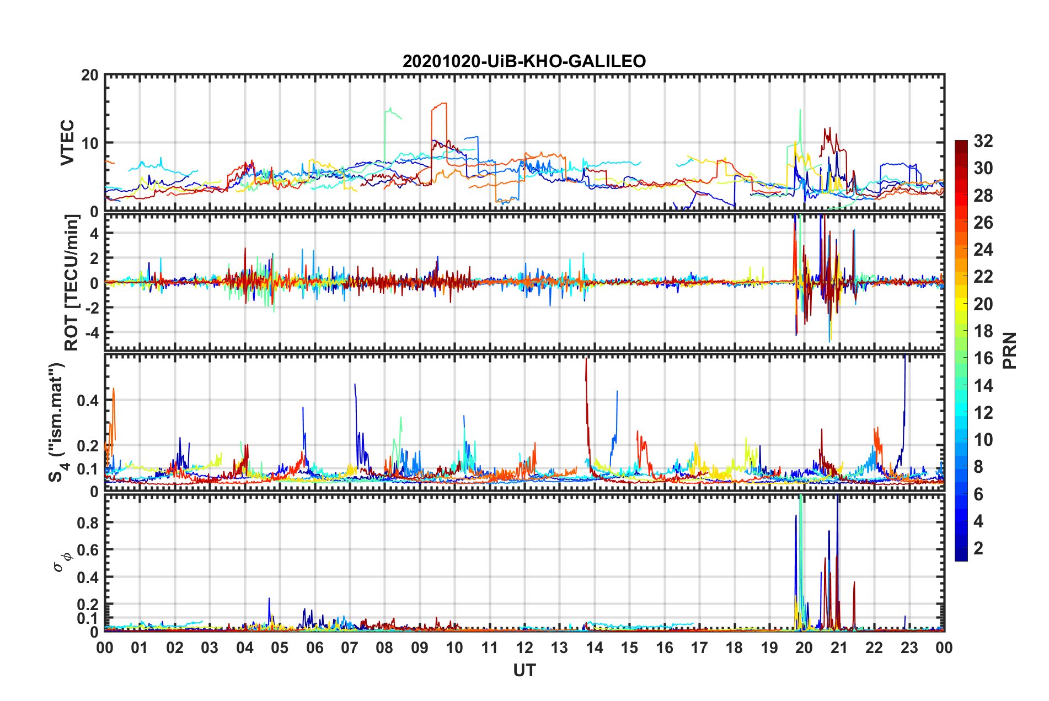Click VTEC axis tick label 20
The width and height of the screenshot is (1049, 701).
(x=89, y=76)
